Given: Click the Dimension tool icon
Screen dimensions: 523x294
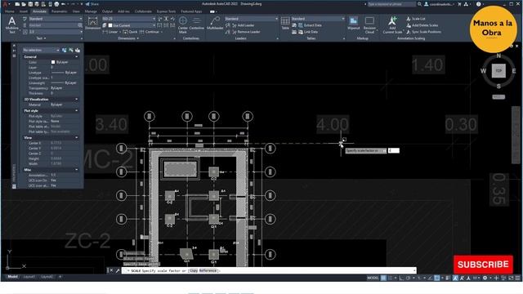Looking at the screenshot, I should [x=92, y=24].
